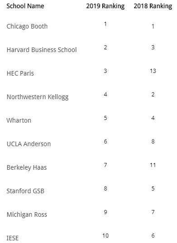Click Northwestern Kellogg 2018 ranking value 2

tap(153, 95)
